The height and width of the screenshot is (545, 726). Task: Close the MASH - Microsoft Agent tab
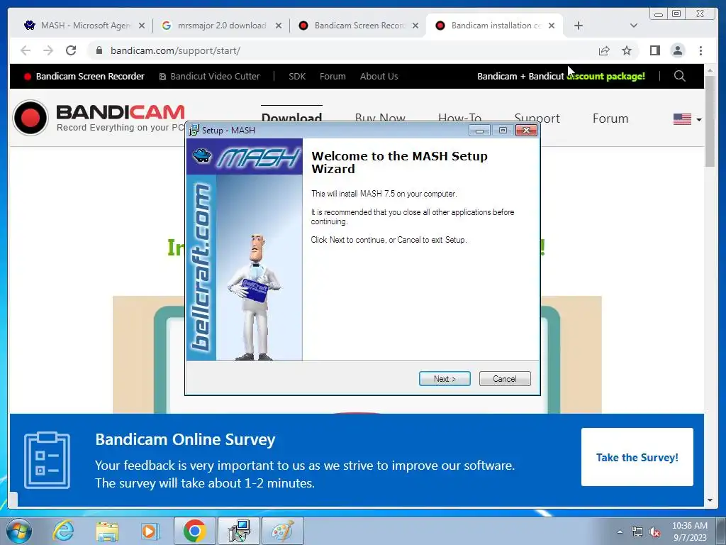[x=142, y=26]
